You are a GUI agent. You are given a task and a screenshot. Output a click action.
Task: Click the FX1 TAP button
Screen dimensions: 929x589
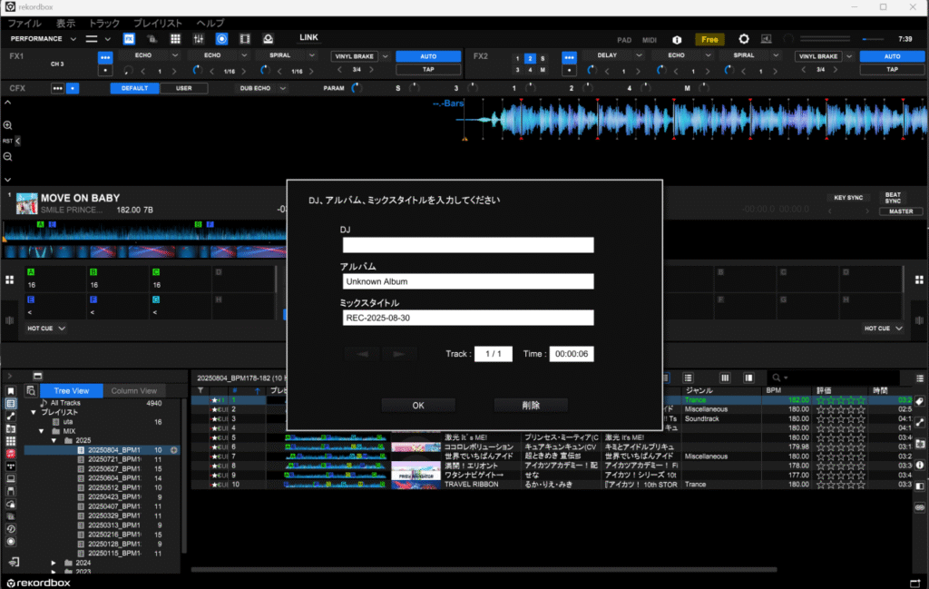tap(428, 69)
